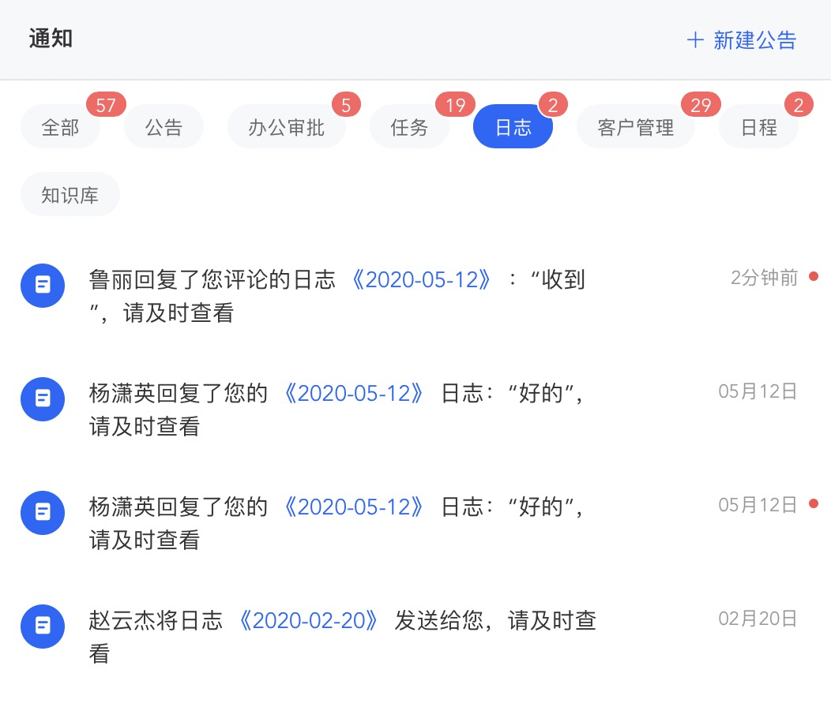Click the log icon beside 赵云杰's notification
The height and width of the screenshot is (707, 831).
(x=43, y=627)
